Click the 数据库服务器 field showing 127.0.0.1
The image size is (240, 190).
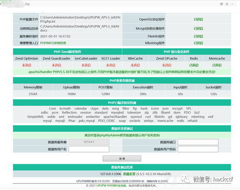tap(89, 142)
